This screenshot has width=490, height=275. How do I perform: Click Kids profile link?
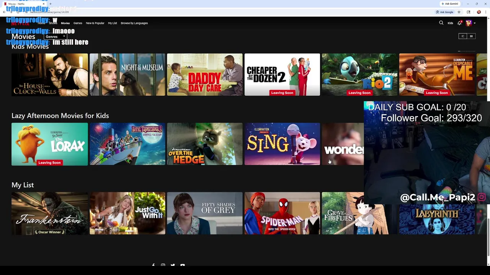pyautogui.click(x=450, y=23)
